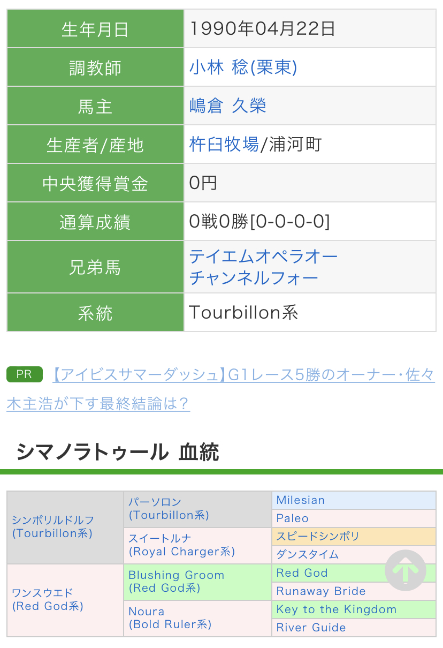
Task: Open Key to the Kingdom entry
Action: click(x=336, y=609)
